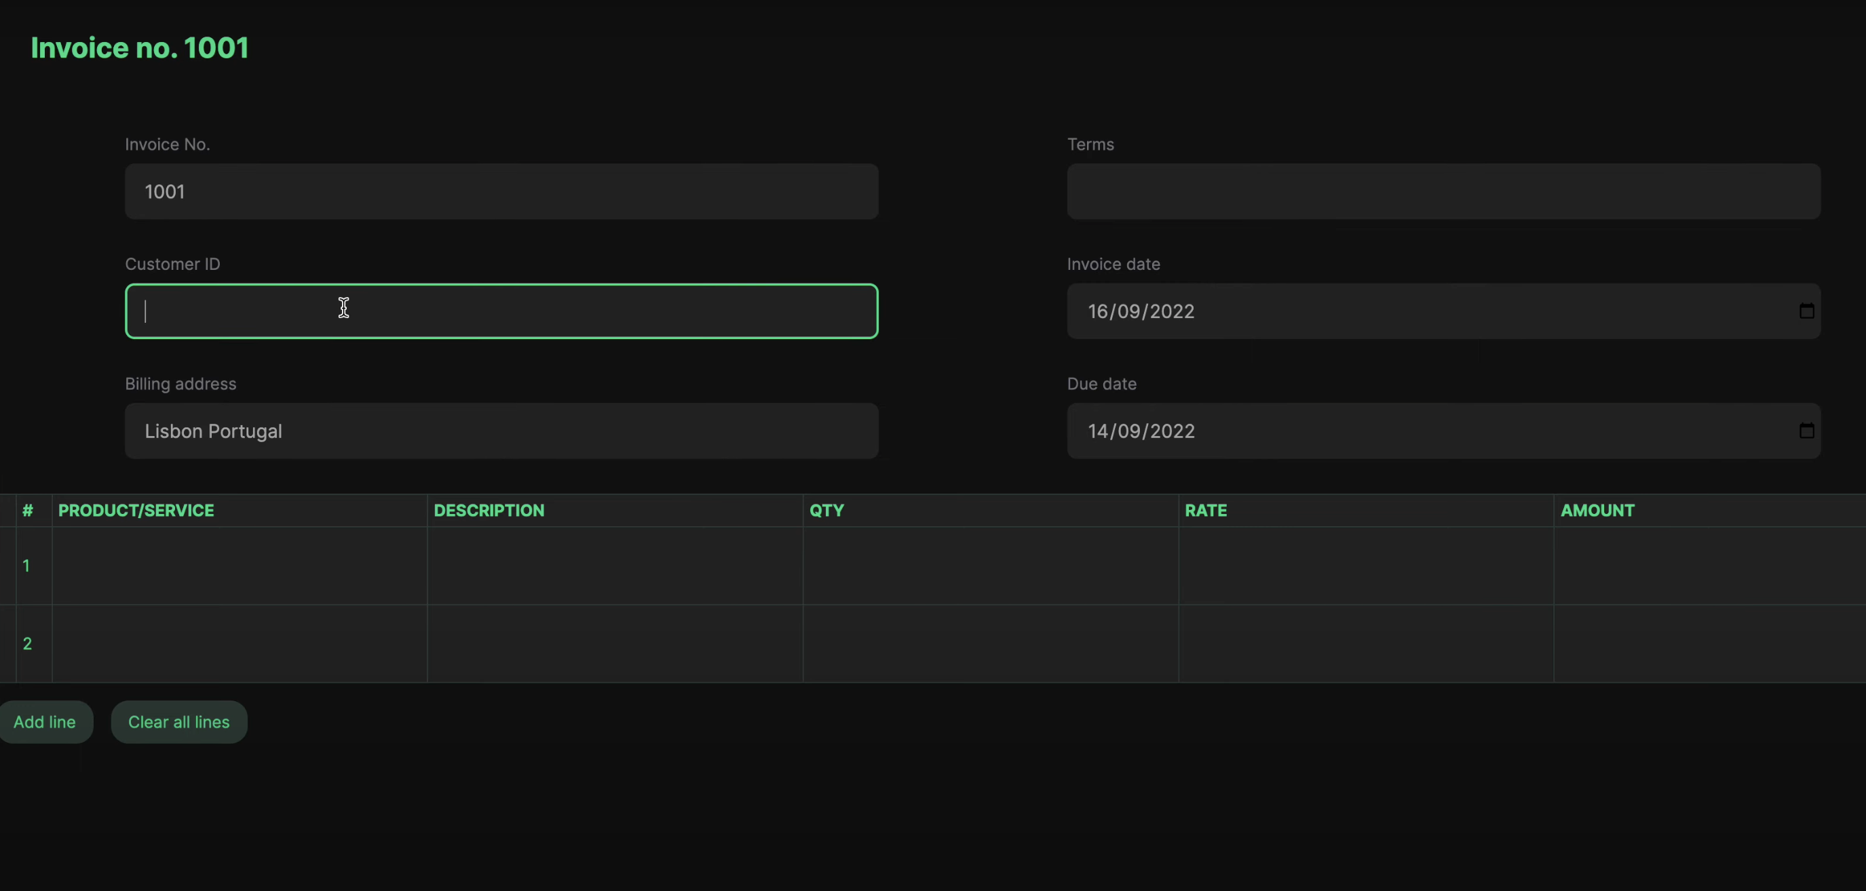Viewport: 1866px width, 891px height.
Task: Click the Invoice date value 16/09/2022
Action: pos(1141,311)
